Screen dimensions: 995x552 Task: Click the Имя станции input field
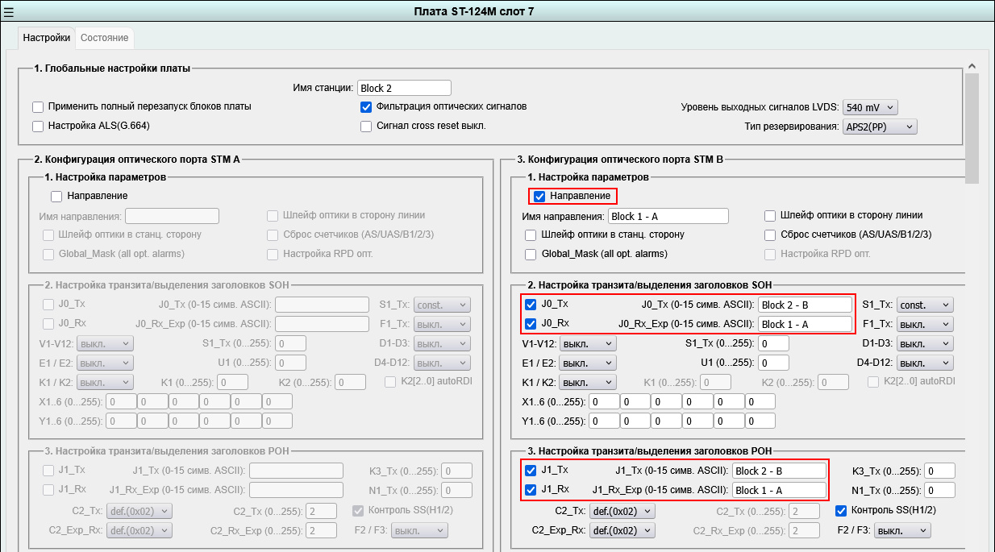tap(404, 88)
